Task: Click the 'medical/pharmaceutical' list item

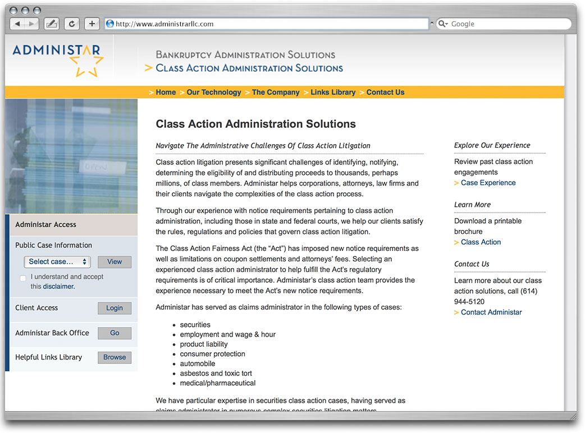Action: [218, 383]
